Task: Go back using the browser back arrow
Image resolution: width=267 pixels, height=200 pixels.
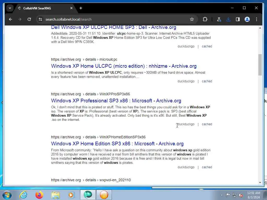Action: point(10,19)
